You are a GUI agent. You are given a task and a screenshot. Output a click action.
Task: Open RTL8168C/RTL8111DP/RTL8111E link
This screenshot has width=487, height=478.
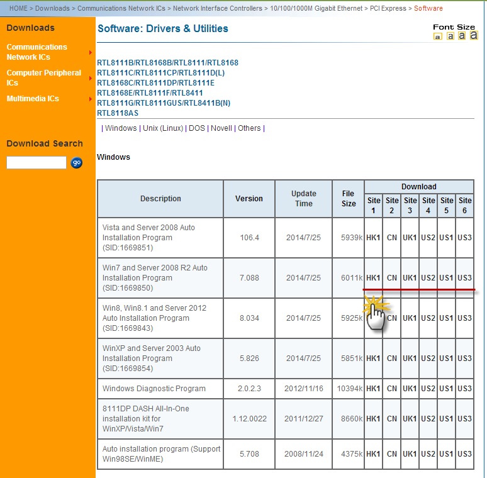pyautogui.click(x=155, y=83)
